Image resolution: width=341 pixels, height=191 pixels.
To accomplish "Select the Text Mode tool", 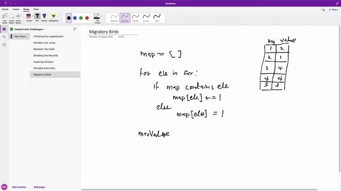I will (5, 18).
